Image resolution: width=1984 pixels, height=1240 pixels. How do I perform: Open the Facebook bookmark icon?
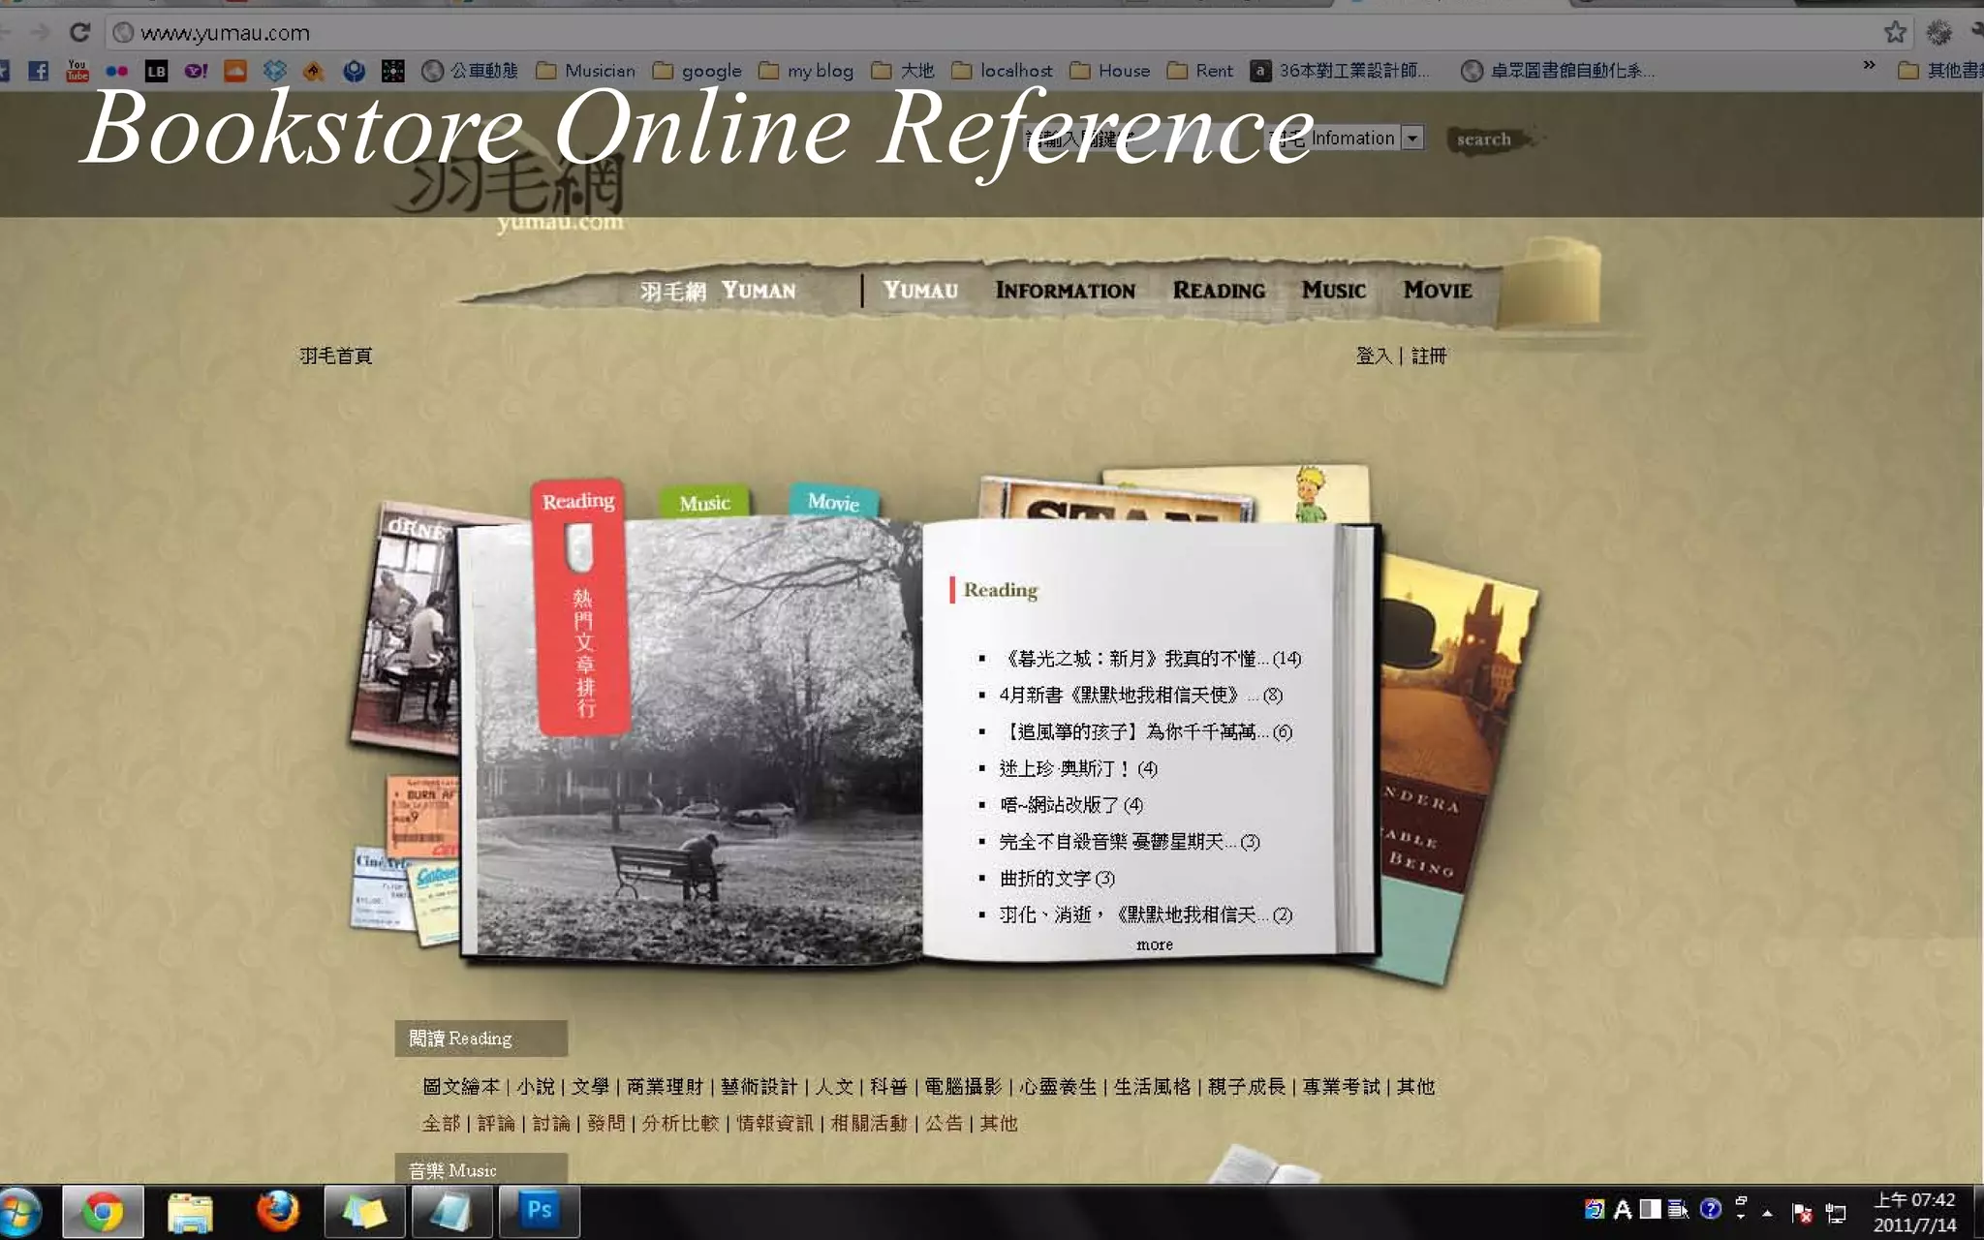pos(38,71)
